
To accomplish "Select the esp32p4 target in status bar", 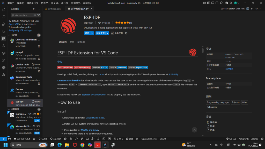I will click(x=56, y=139).
